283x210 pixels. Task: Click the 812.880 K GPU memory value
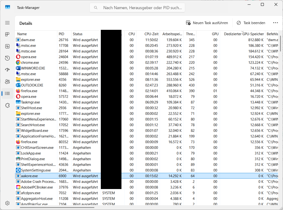pos(256,40)
